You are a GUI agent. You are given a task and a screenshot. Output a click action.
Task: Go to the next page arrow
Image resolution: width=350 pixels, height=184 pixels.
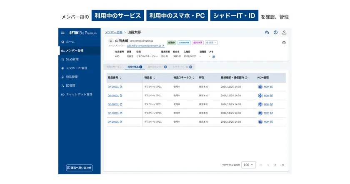275,165
